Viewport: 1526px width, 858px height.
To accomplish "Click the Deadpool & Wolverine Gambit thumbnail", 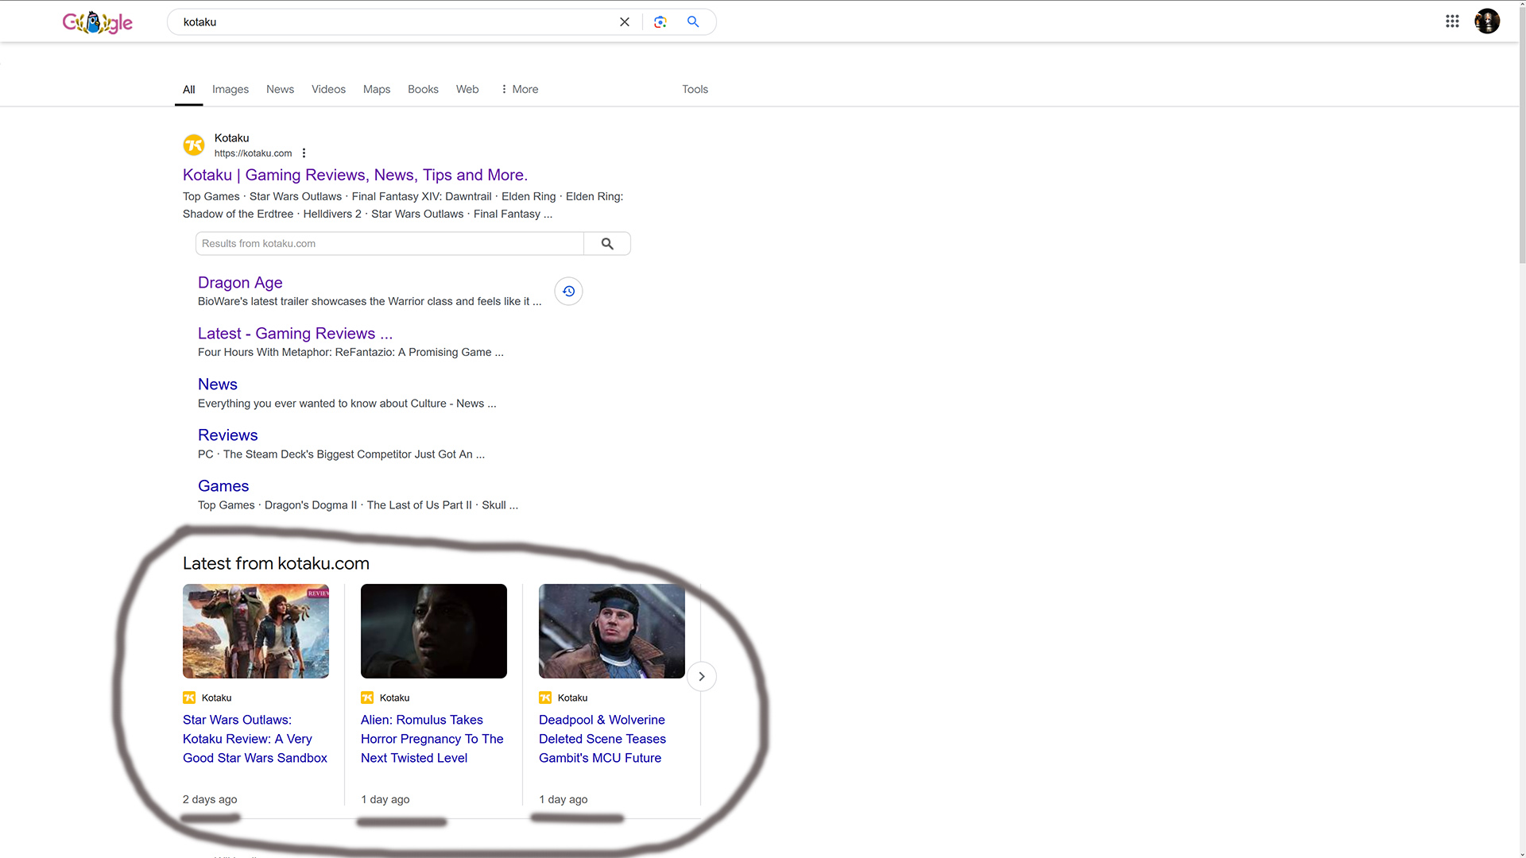I will 612,631.
